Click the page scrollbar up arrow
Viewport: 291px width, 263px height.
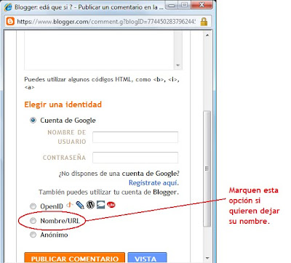[x=207, y=36]
